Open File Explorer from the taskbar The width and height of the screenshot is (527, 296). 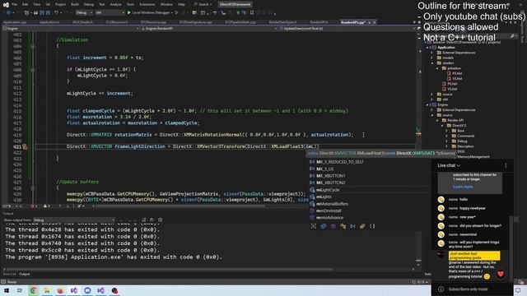47,290
